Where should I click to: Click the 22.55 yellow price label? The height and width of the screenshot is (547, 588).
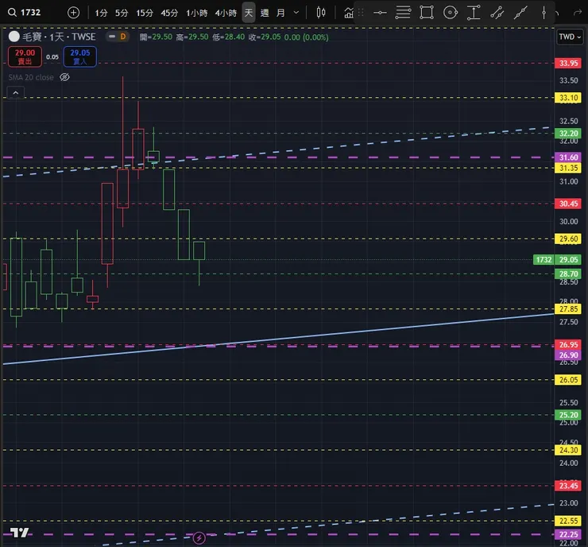point(568,521)
